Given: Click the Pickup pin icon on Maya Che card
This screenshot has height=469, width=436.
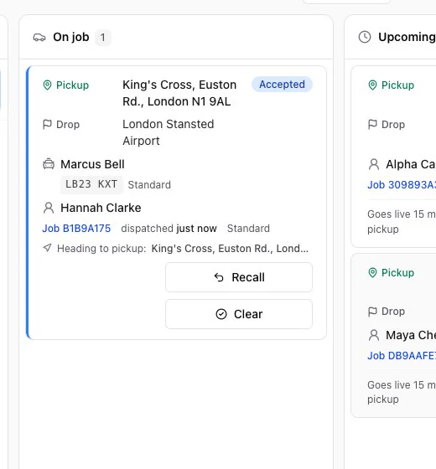Looking at the screenshot, I should (x=372, y=272).
